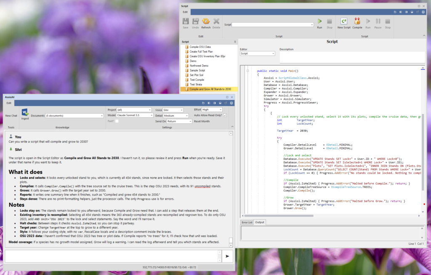
Task: Collapse the code fold marker beside Main()
Action: (247, 71)
